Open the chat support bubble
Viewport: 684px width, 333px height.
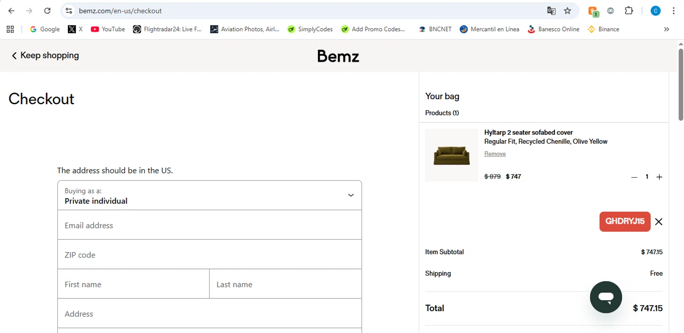(606, 297)
